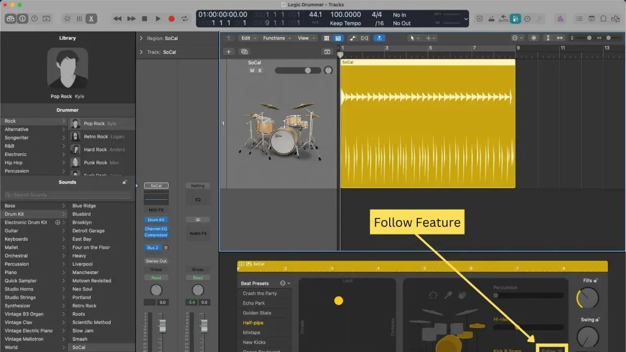Click the waveform zoom icon

(x=534, y=38)
